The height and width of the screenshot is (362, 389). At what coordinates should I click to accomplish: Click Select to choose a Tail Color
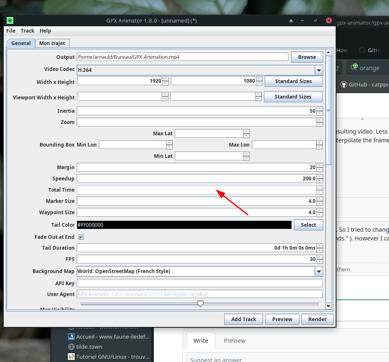tap(309, 225)
